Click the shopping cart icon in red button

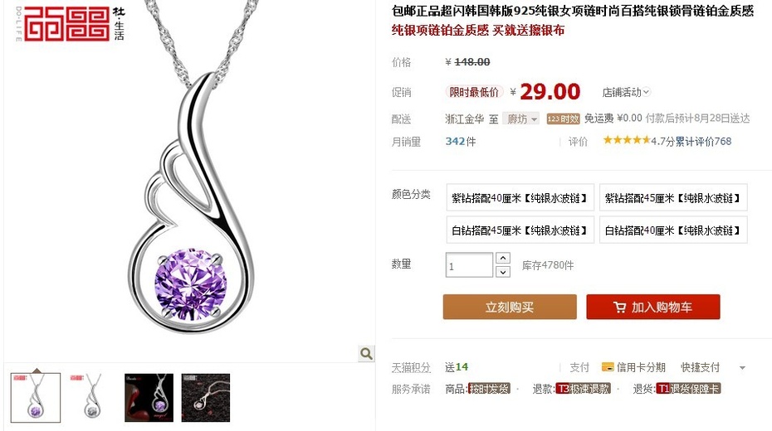[619, 308]
